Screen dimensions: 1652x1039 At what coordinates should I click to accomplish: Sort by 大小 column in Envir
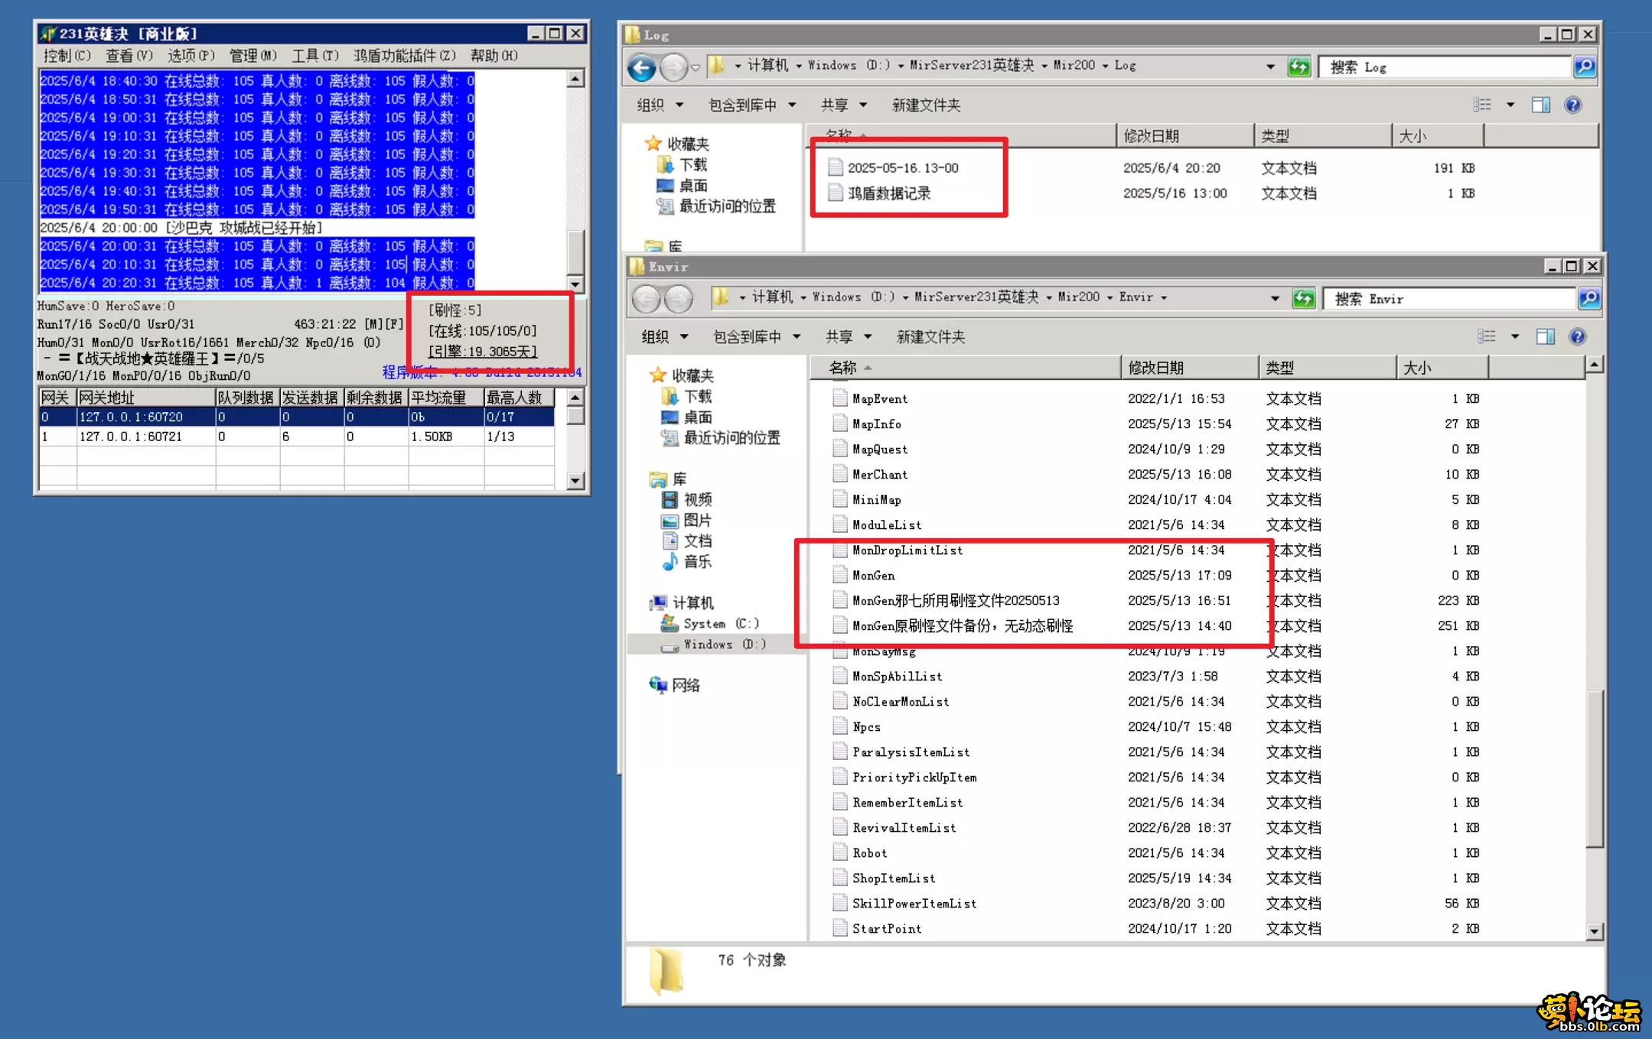tap(1442, 368)
